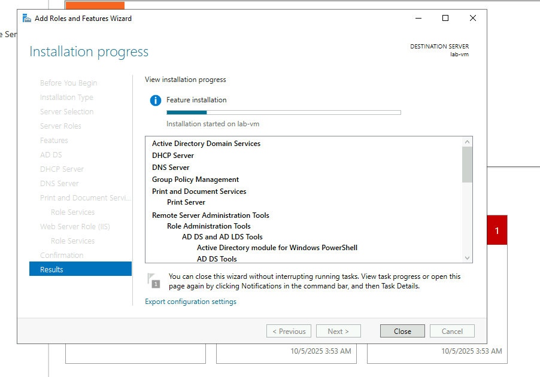Select Role Services under Print and Document
Viewport: 540px width, 377px height.
click(72, 212)
